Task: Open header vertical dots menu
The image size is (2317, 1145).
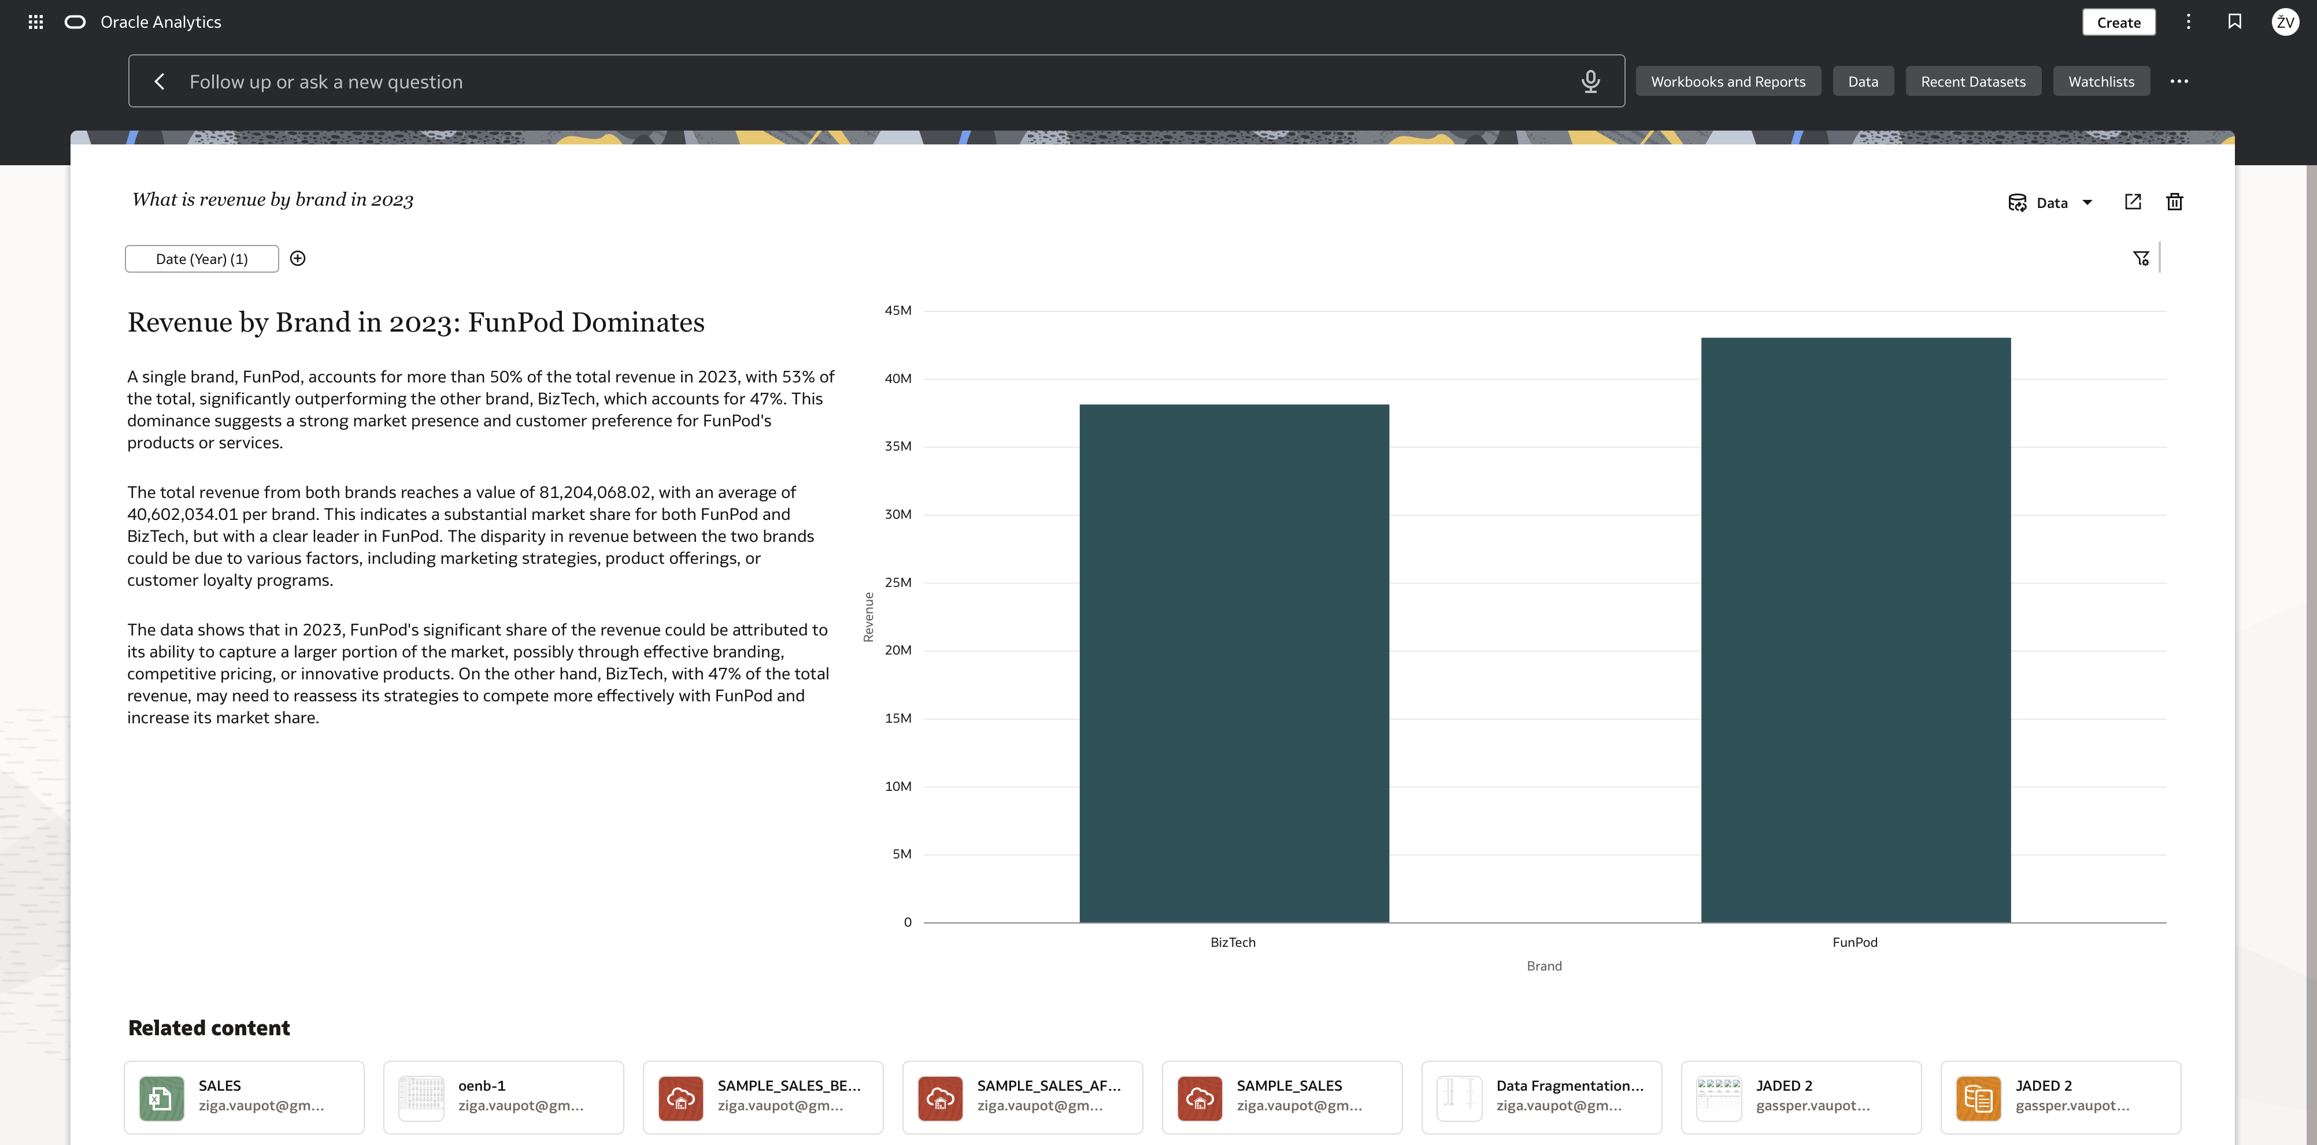Action: 2189,21
